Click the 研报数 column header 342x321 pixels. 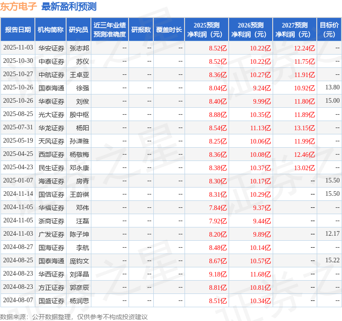pyautogui.click(x=141, y=29)
